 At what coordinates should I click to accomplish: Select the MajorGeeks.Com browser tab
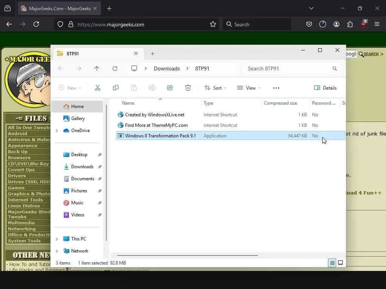(59, 9)
